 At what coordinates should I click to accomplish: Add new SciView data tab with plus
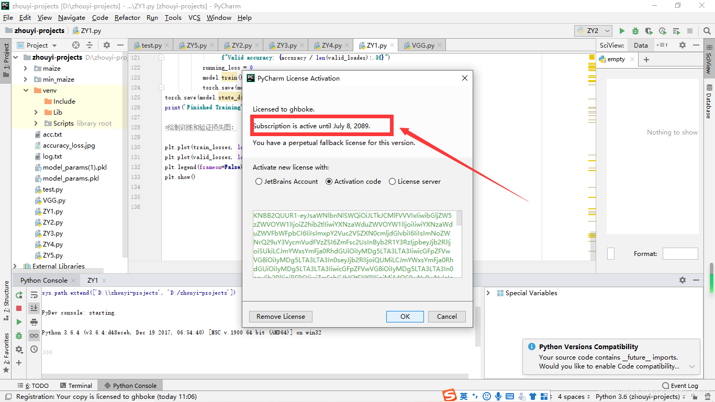(646, 59)
